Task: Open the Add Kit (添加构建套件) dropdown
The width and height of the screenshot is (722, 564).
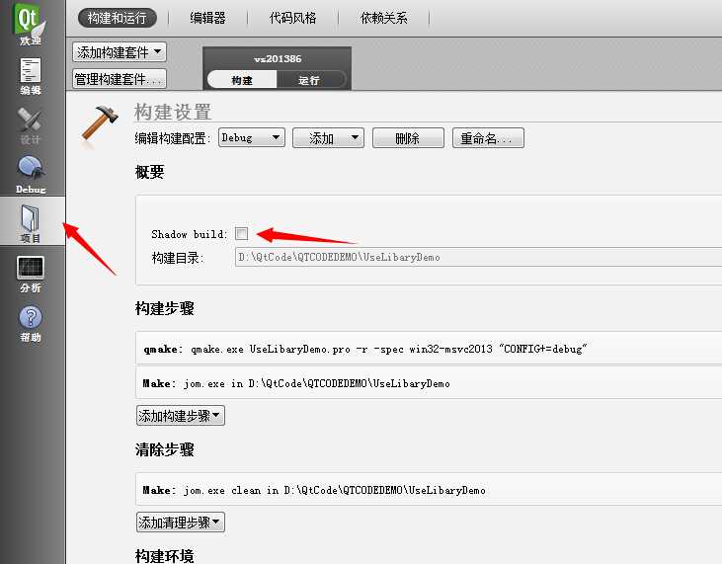Action: point(120,52)
